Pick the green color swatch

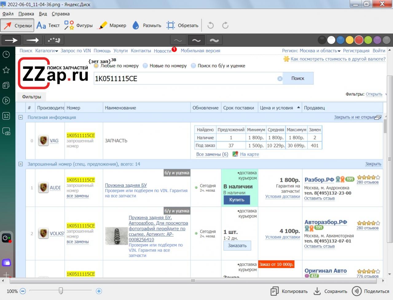click(x=368, y=40)
